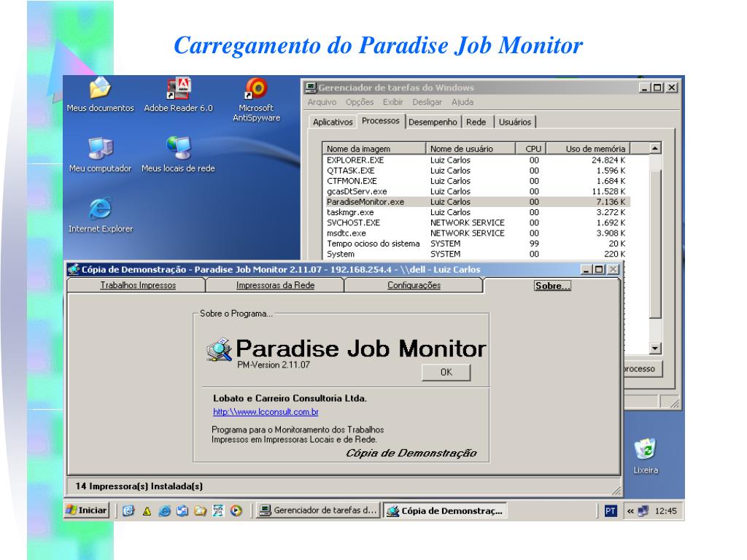This screenshot has width=747, height=560.
Task: Switch to Gerenciador de tarefas taskbar button
Action: pos(318,510)
